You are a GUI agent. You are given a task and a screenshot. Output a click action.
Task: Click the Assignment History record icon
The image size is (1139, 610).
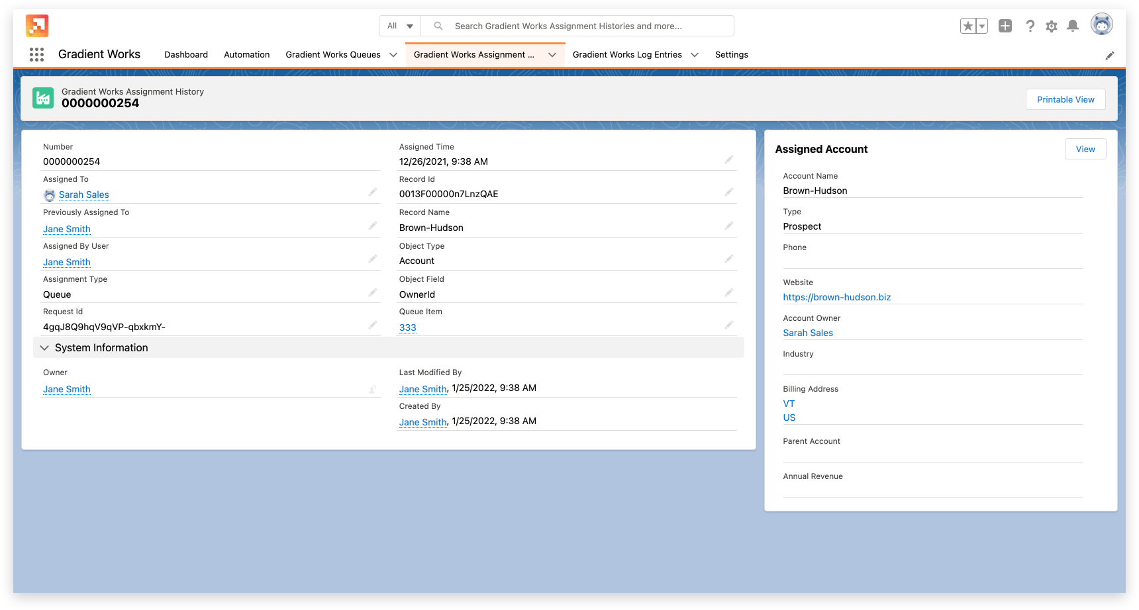(x=43, y=98)
